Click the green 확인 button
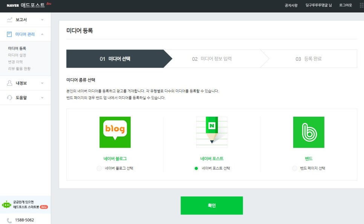The image size is (364, 224). coord(212,205)
